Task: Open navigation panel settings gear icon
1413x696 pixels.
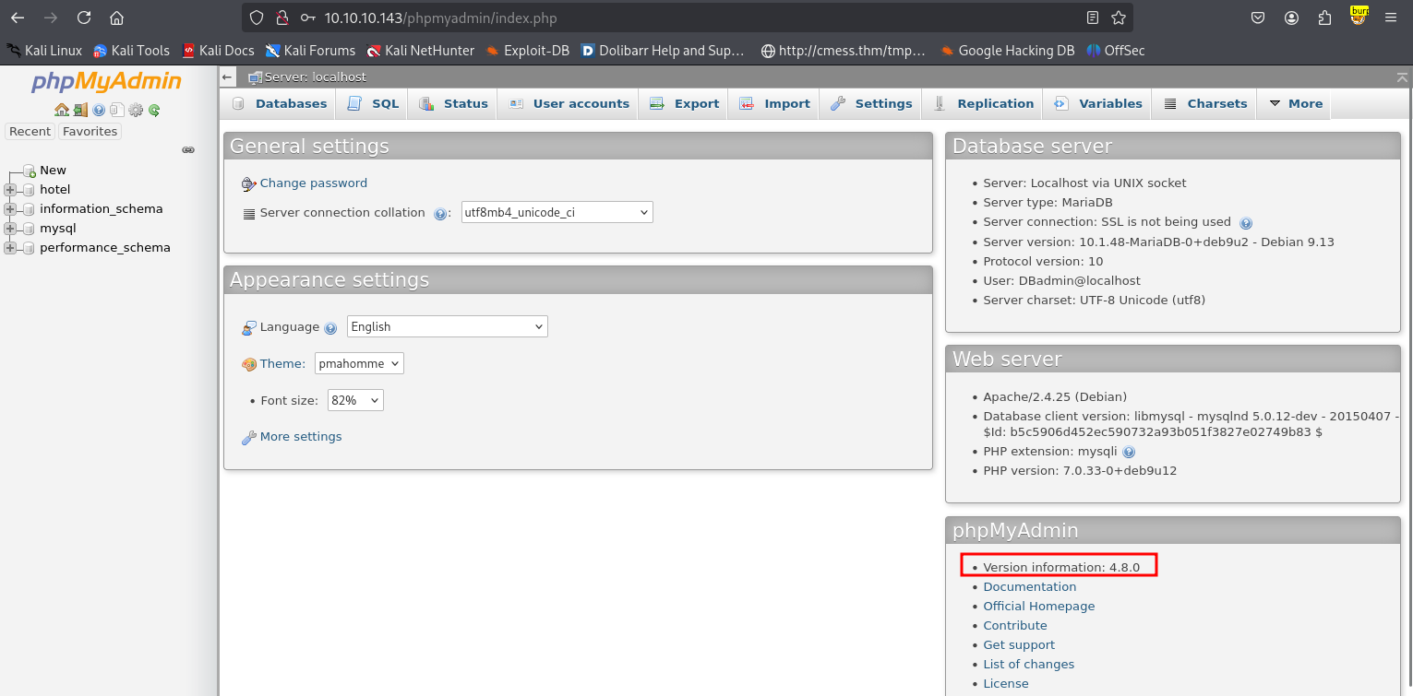Action: [x=136, y=110]
